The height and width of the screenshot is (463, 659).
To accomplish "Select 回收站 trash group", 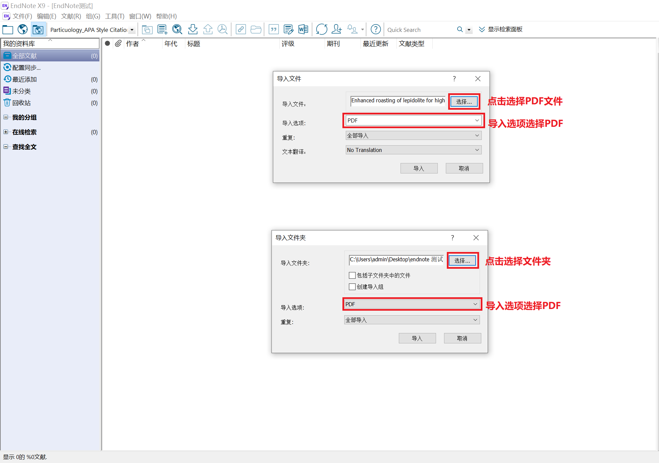I will (50, 103).
